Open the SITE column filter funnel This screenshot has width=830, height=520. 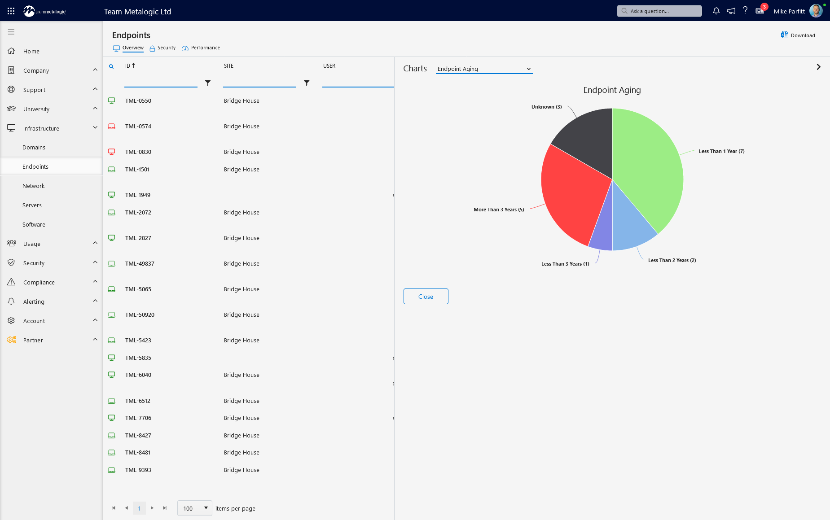point(307,83)
